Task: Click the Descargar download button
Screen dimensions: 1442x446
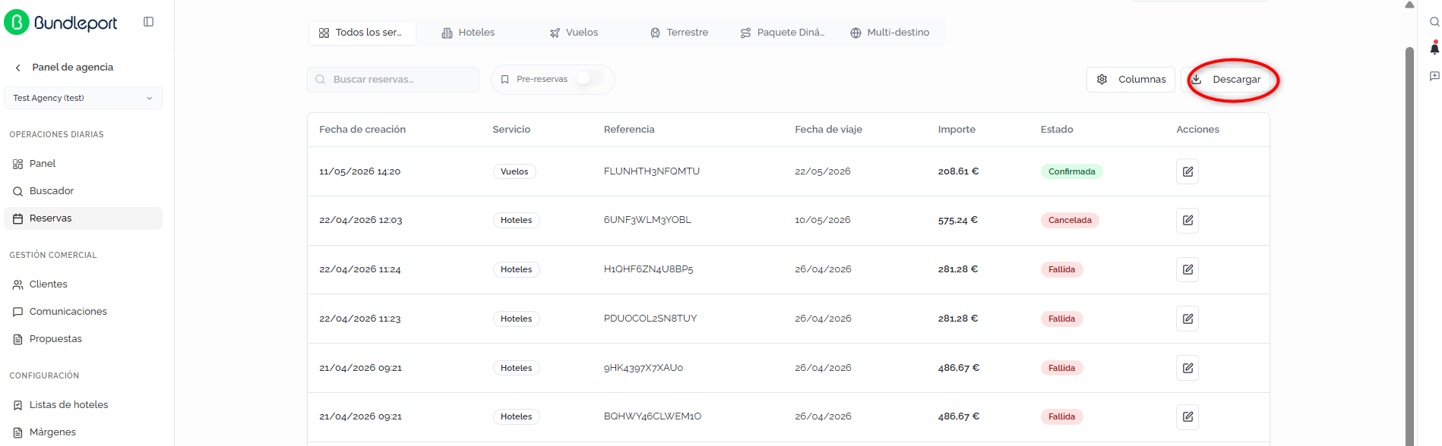Action: (x=1225, y=80)
